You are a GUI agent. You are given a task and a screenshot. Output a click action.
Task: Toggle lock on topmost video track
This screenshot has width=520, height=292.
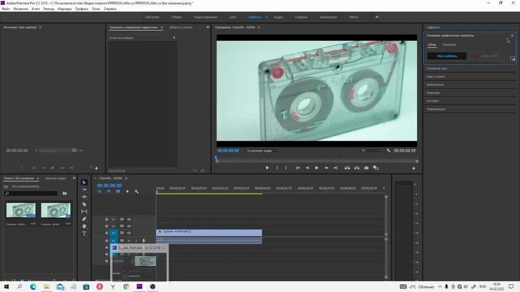click(107, 219)
